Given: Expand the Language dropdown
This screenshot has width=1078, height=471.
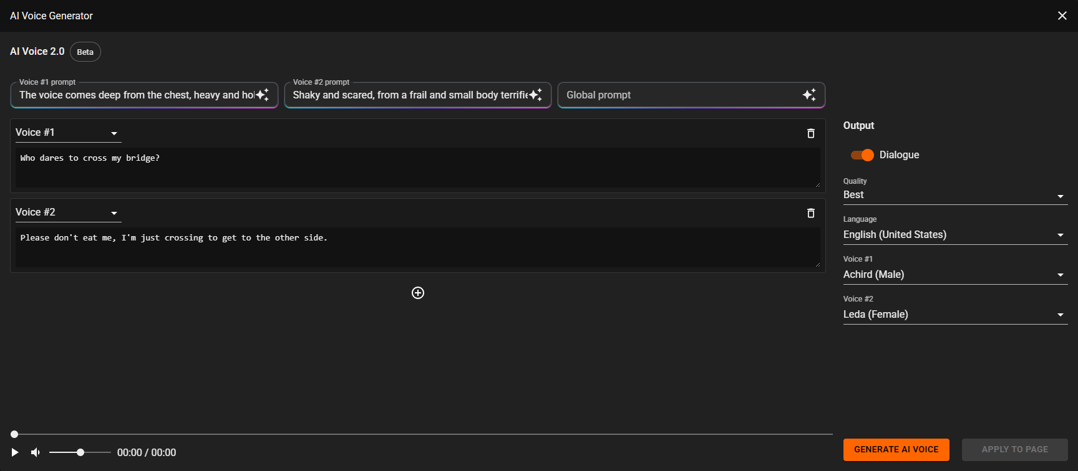Looking at the screenshot, I should 954,235.
